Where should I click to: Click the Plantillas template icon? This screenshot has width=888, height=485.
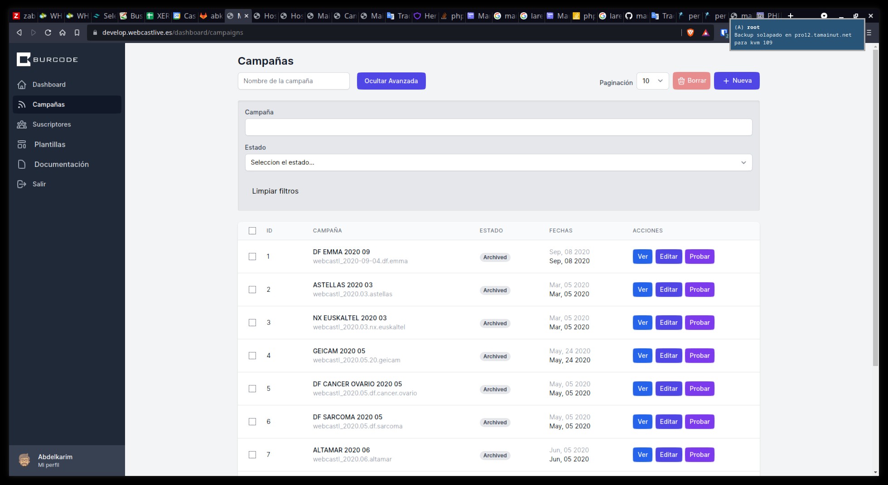[21, 144]
